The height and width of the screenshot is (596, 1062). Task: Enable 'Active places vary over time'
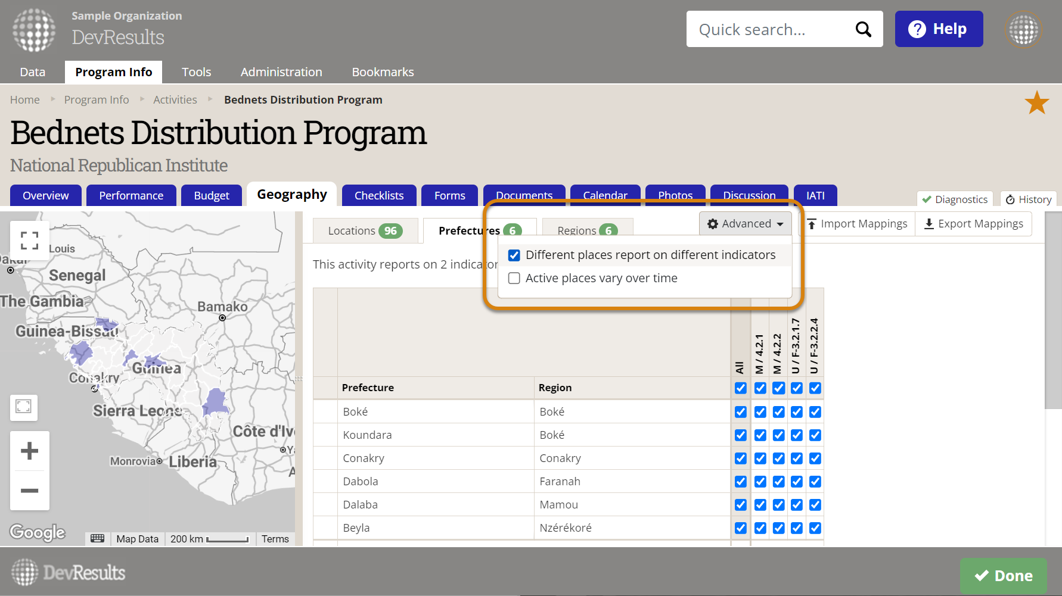click(x=514, y=278)
